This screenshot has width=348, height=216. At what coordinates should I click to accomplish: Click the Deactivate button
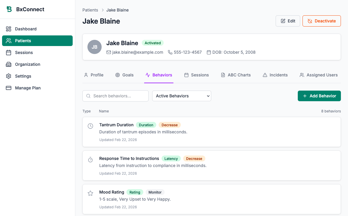pos(321,21)
